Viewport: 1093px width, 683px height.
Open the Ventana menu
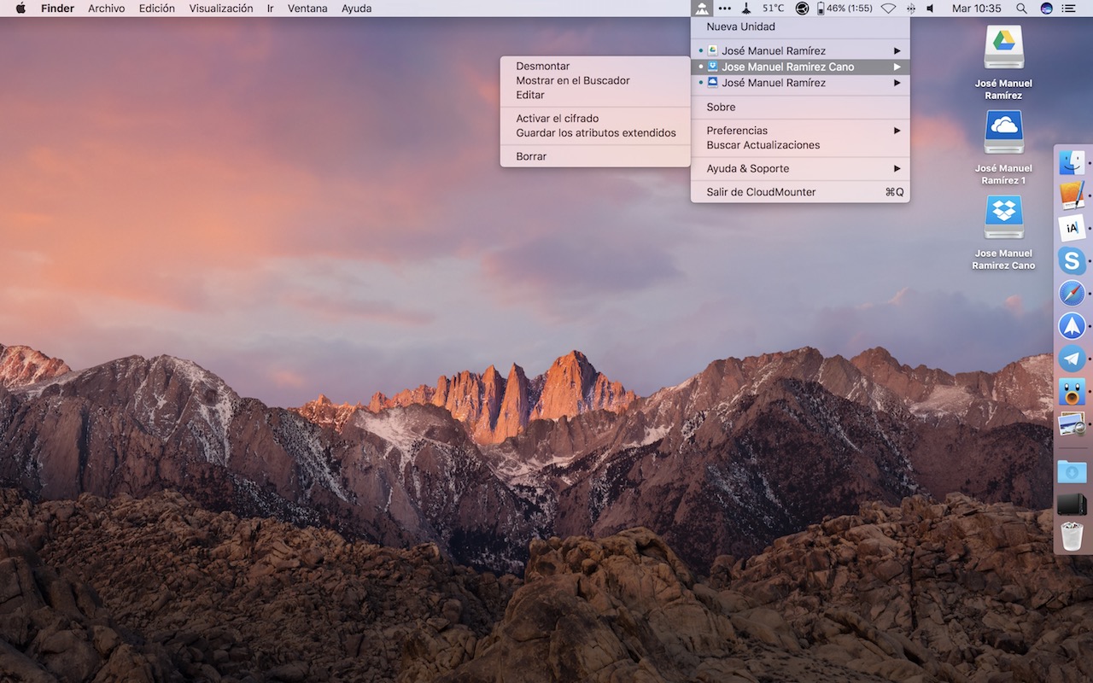pyautogui.click(x=307, y=9)
